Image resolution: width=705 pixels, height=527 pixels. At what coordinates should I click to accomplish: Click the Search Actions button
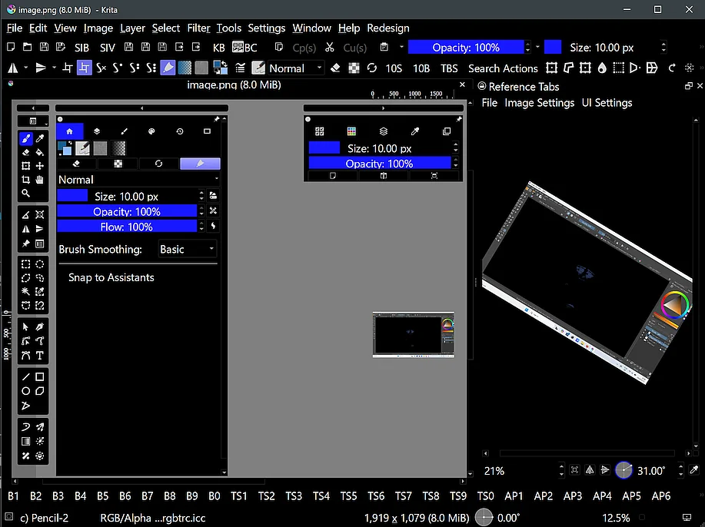pos(503,68)
